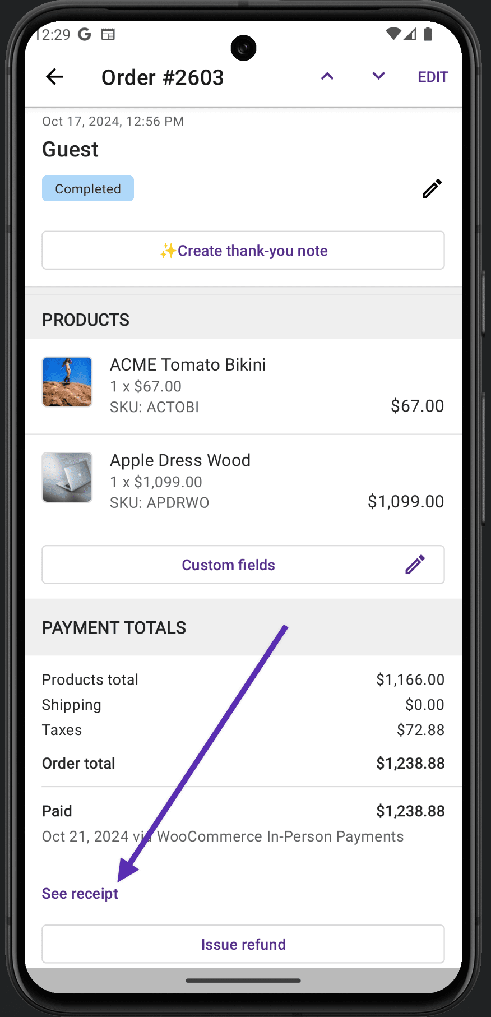
Task: Open the EDIT option for this order
Action: tap(432, 77)
